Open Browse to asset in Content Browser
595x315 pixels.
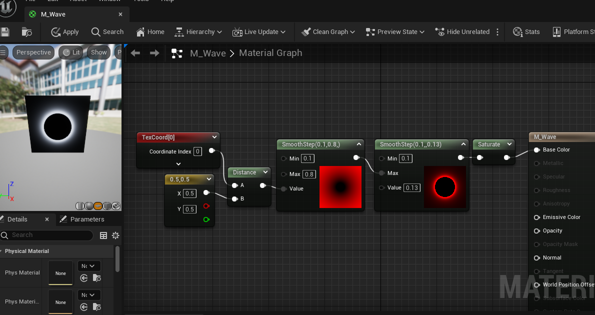point(26,32)
